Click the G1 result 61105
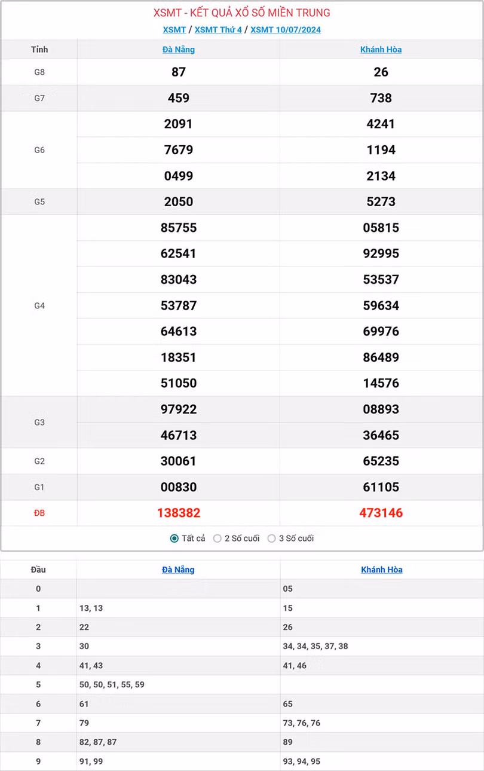Viewport: 484px width, 771px height. [x=381, y=487]
